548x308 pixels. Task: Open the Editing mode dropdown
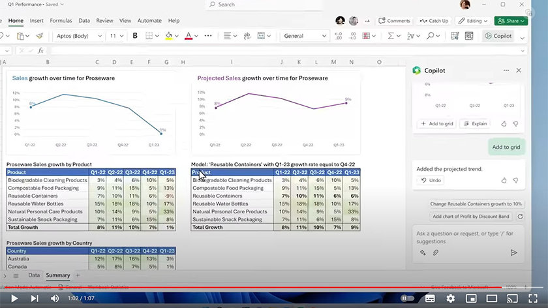click(x=473, y=21)
